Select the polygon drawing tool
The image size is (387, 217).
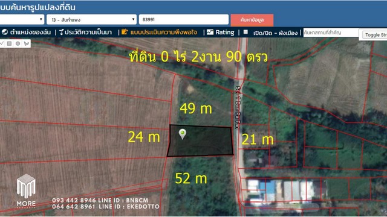(x=27, y=43)
